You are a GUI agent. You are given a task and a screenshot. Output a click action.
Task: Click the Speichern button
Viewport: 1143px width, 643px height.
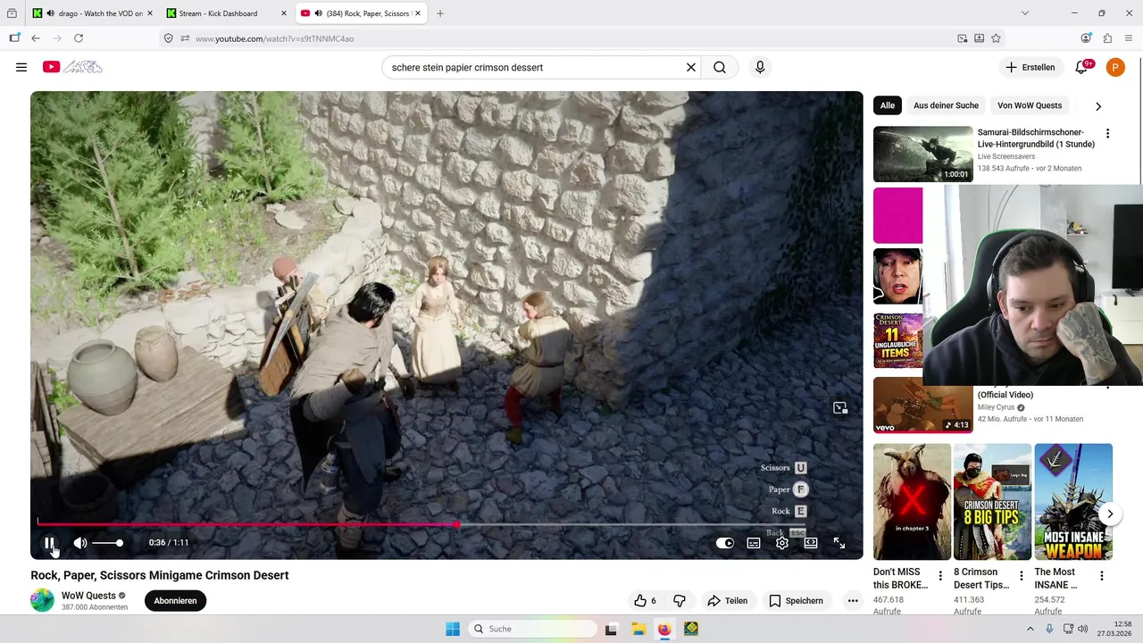(x=797, y=601)
